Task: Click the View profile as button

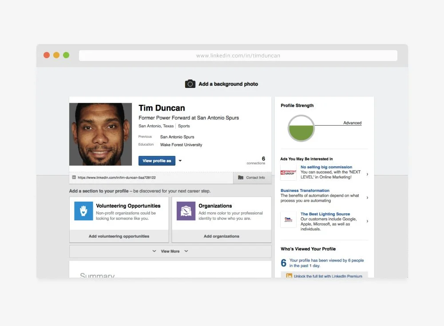Action: tap(157, 161)
